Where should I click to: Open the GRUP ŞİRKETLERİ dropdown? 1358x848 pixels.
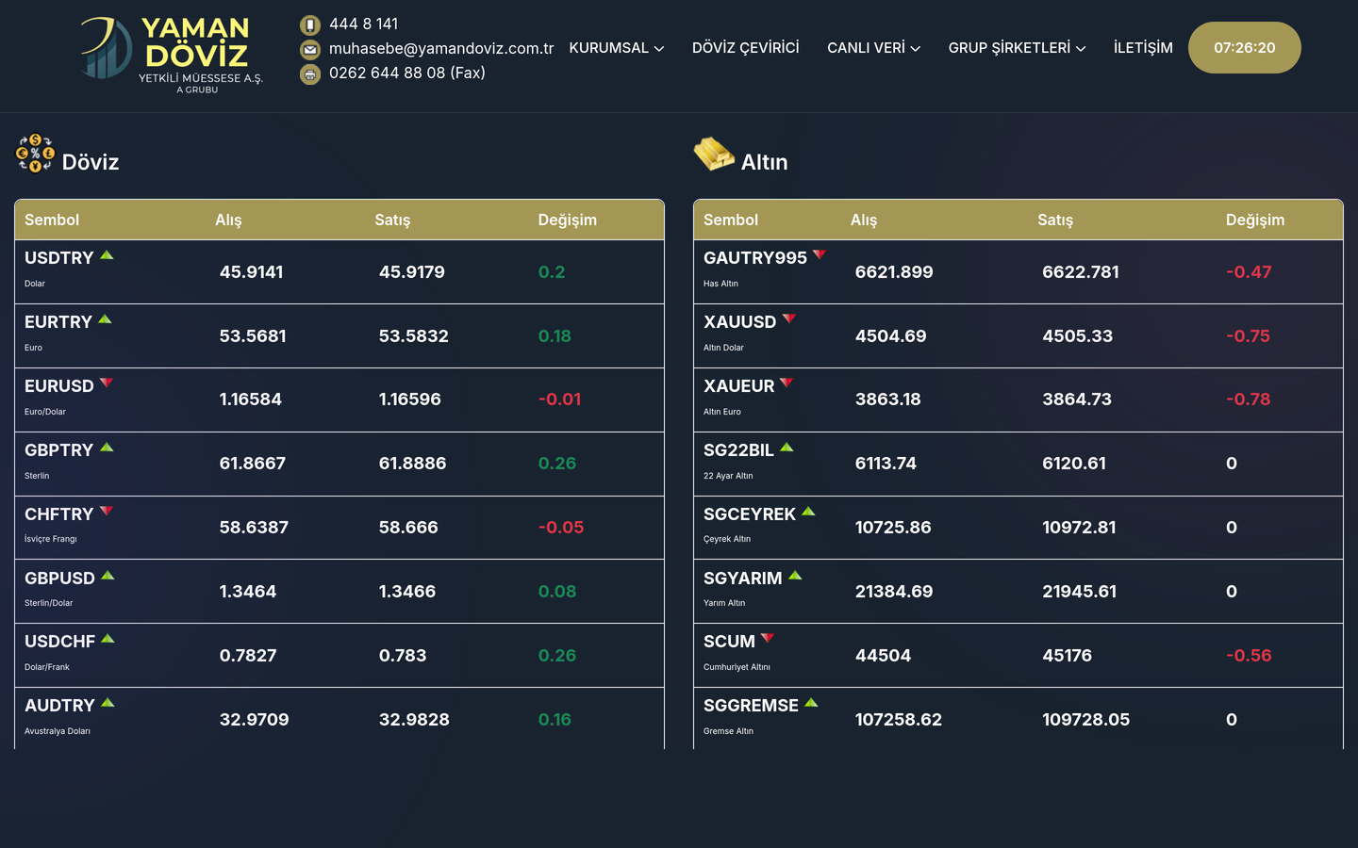click(1017, 48)
